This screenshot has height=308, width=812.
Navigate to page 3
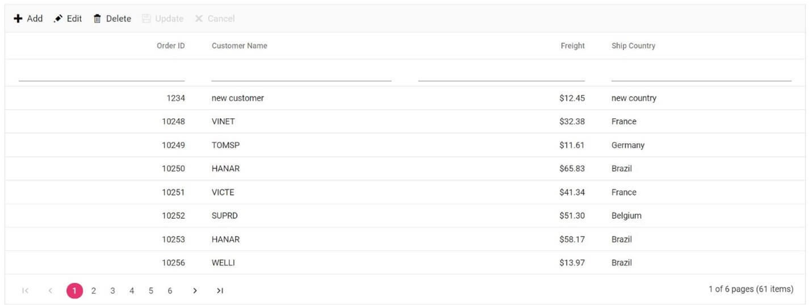point(112,291)
